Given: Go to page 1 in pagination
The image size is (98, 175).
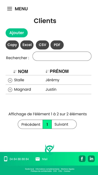Looking at the screenshot, I should (x=47, y=124).
